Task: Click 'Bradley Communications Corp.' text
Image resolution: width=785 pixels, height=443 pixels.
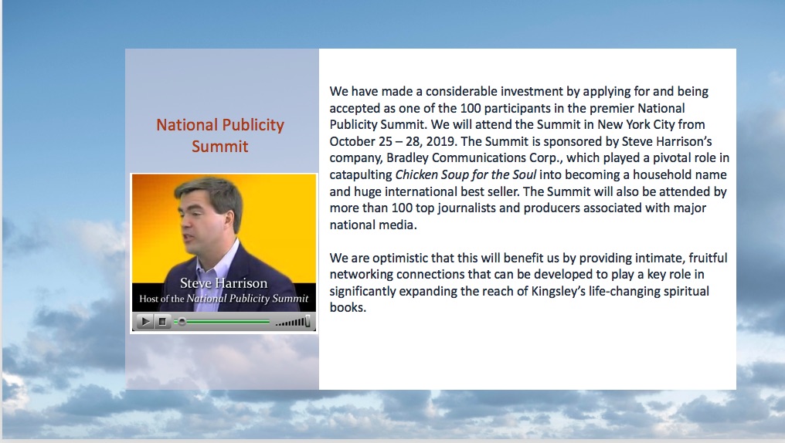Action: 474,158
